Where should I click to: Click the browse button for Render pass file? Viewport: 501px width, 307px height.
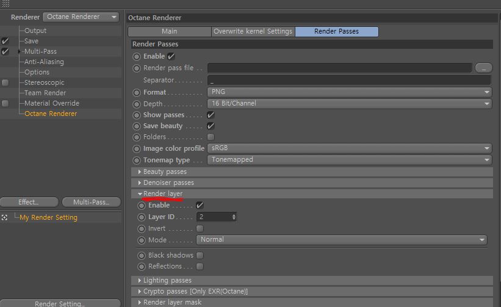point(483,68)
